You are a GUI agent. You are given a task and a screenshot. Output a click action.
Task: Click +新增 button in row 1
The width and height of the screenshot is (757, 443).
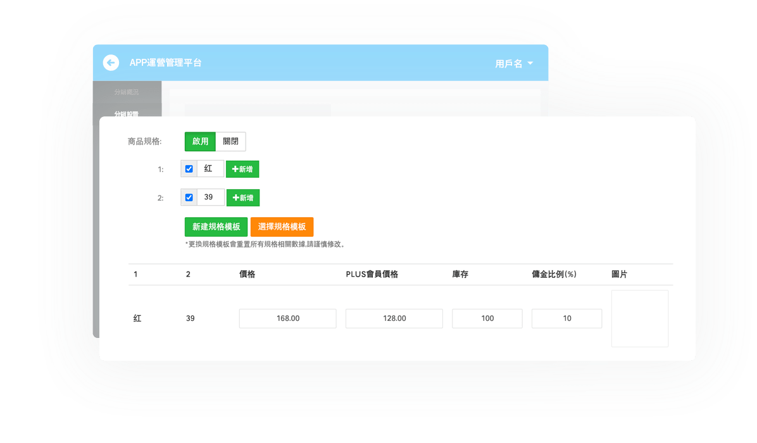click(x=242, y=170)
